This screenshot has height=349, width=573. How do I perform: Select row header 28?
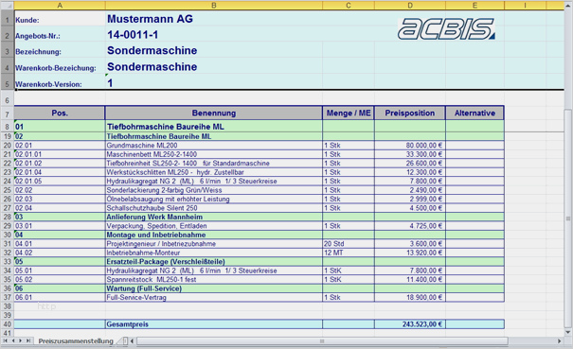coord(7,217)
